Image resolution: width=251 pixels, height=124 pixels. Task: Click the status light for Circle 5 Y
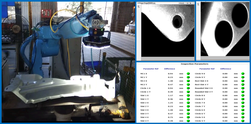[x=243, y=121]
